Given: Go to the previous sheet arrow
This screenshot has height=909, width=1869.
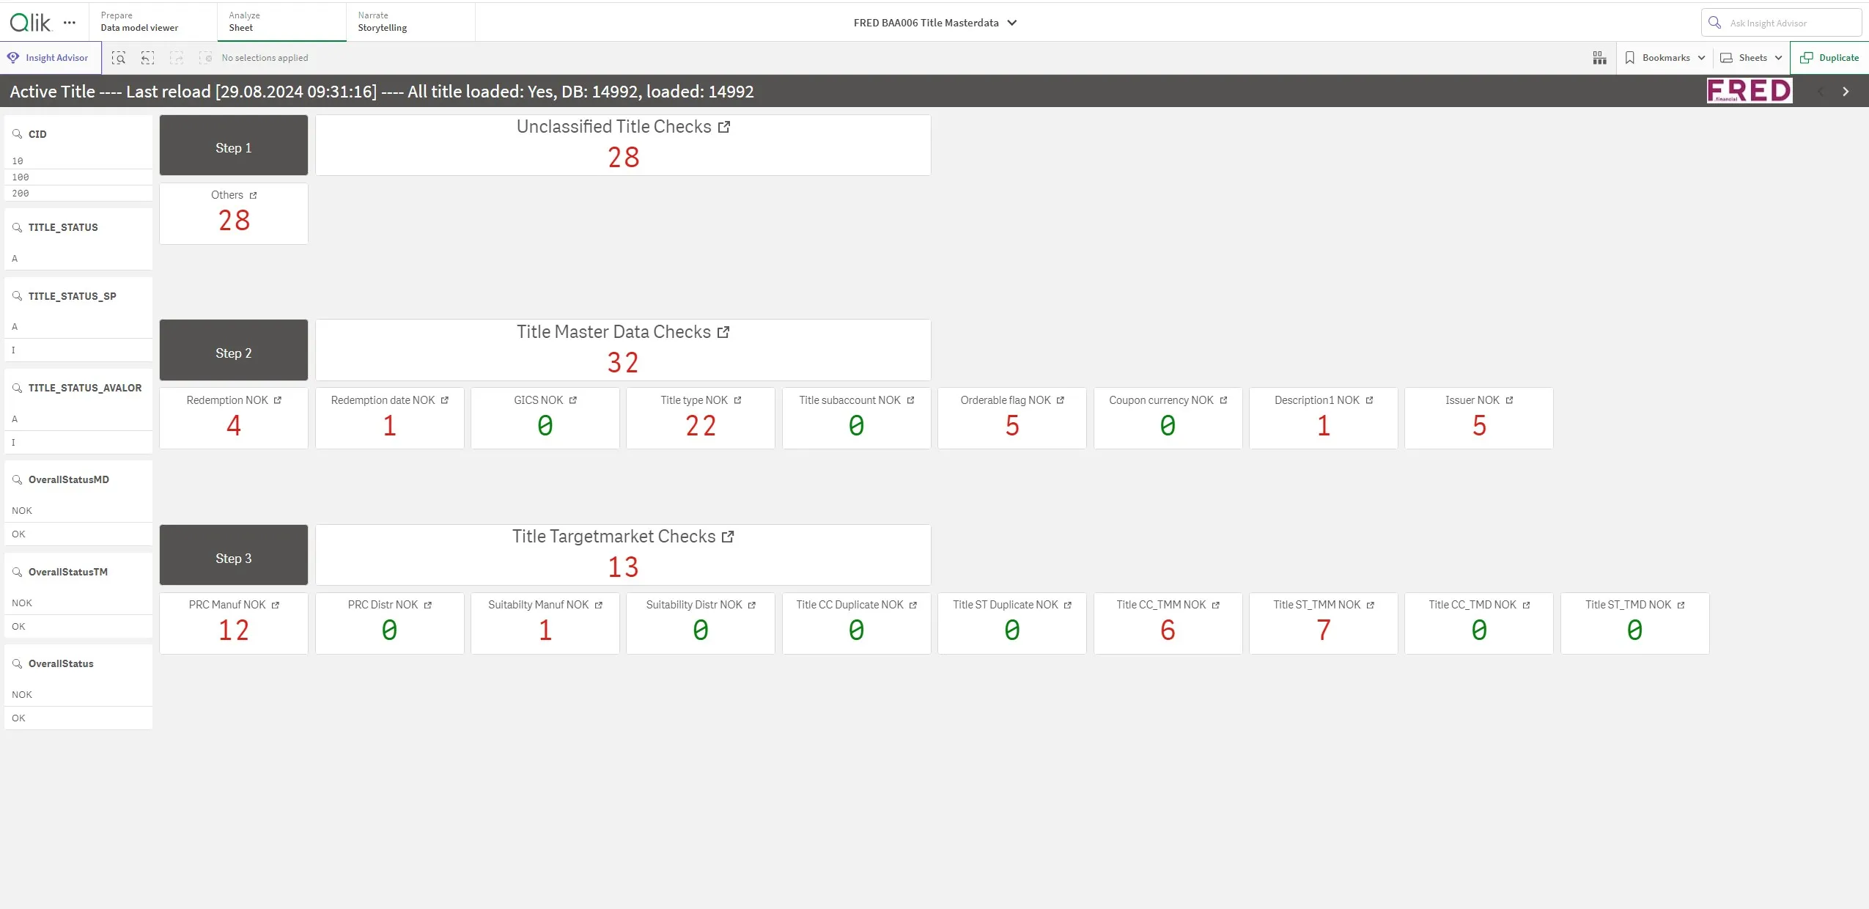Looking at the screenshot, I should (x=1821, y=92).
